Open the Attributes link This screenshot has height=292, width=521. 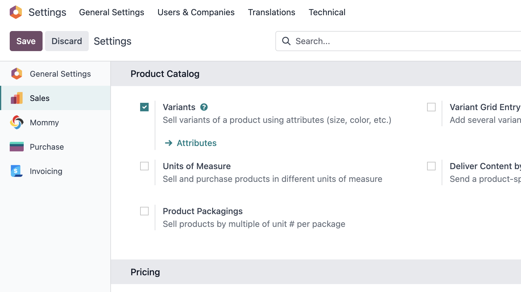point(197,143)
